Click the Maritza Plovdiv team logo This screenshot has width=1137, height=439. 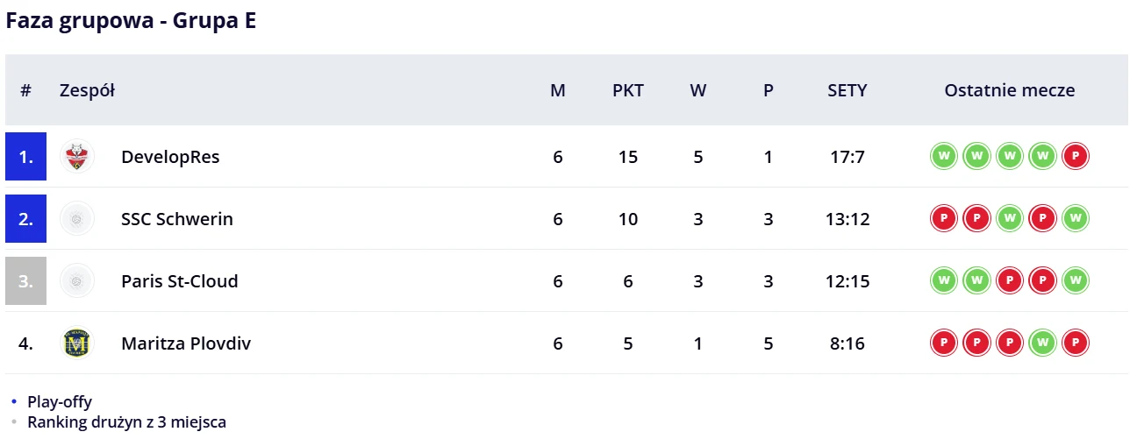[77, 343]
